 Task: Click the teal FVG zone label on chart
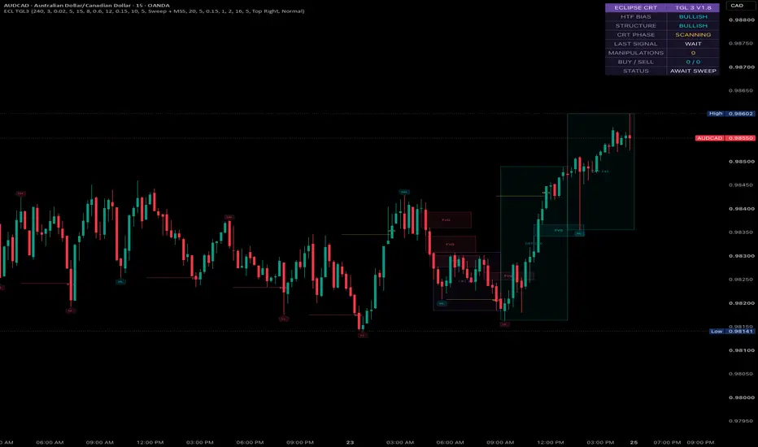(559, 231)
